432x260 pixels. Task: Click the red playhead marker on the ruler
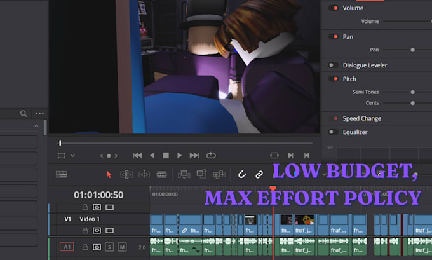pyautogui.click(x=273, y=188)
